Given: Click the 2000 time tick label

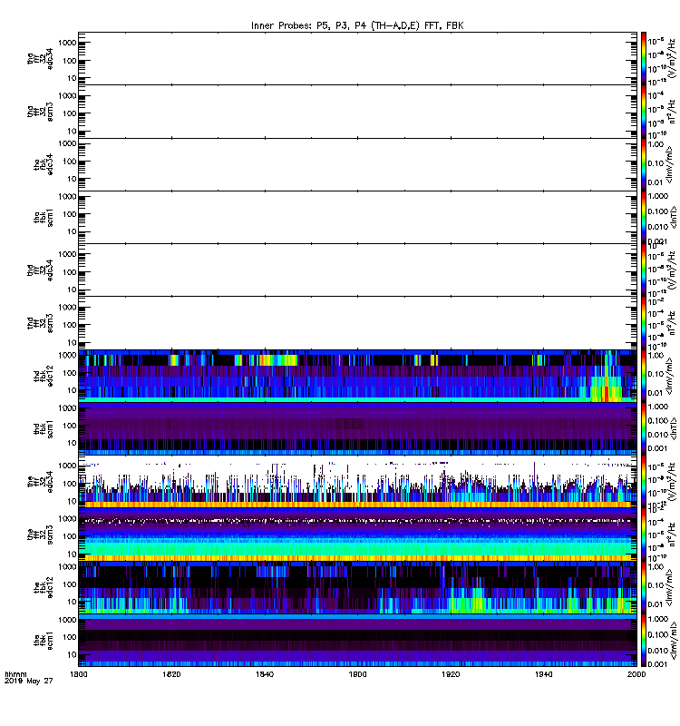Looking at the screenshot, I should pyautogui.click(x=636, y=674).
